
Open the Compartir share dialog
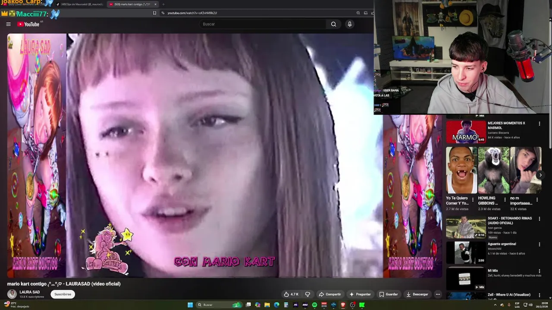[329, 294]
